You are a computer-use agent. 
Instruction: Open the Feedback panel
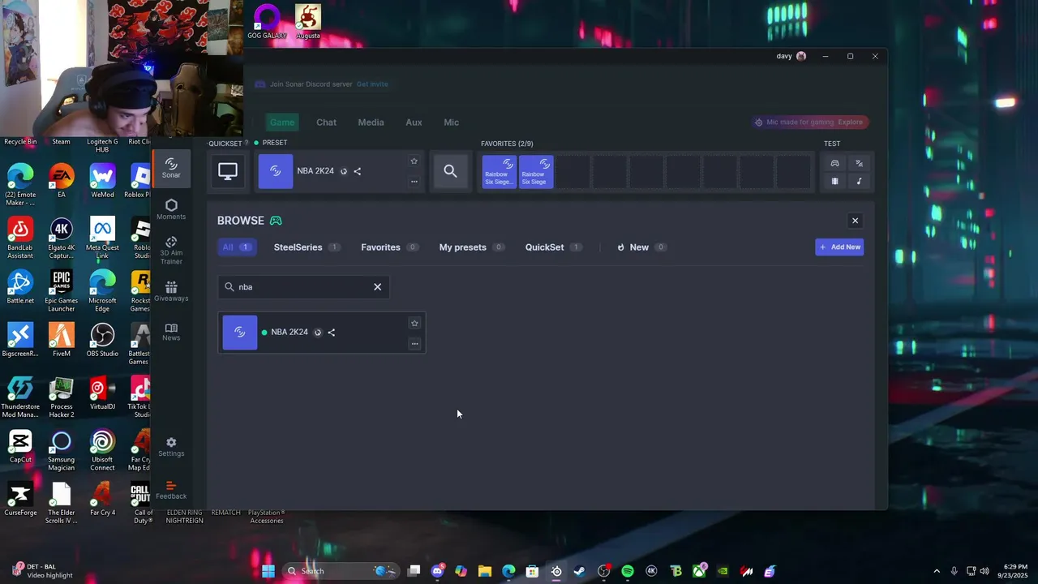point(171,490)
